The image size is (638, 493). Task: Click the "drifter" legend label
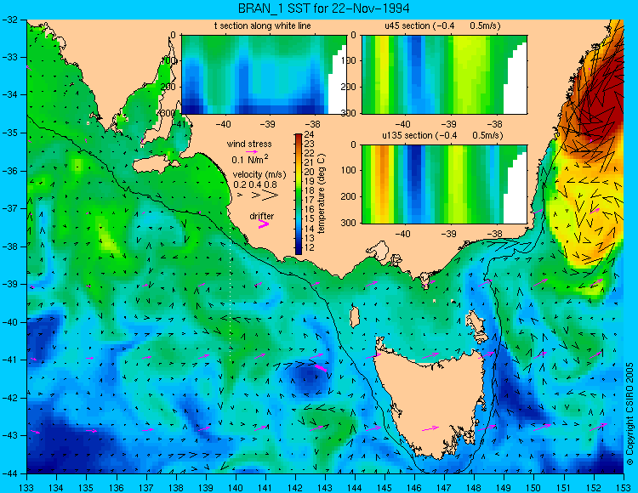click(x=262, y=216)
